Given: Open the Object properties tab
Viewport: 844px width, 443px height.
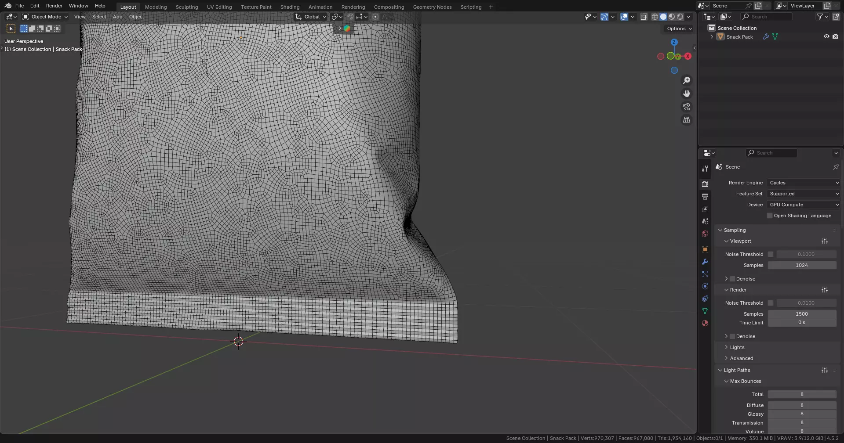Looking at the screenshot, I should click(x=705, y=249).
